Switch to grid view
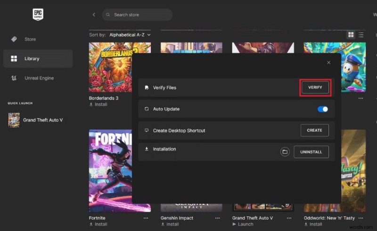The image size is (377, 231). (351, 34)
